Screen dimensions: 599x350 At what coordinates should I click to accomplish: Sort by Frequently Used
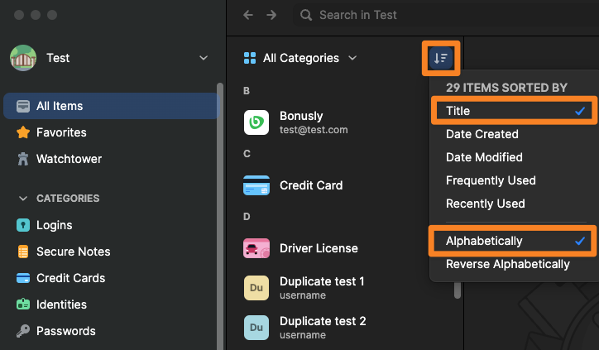[491, 180]
